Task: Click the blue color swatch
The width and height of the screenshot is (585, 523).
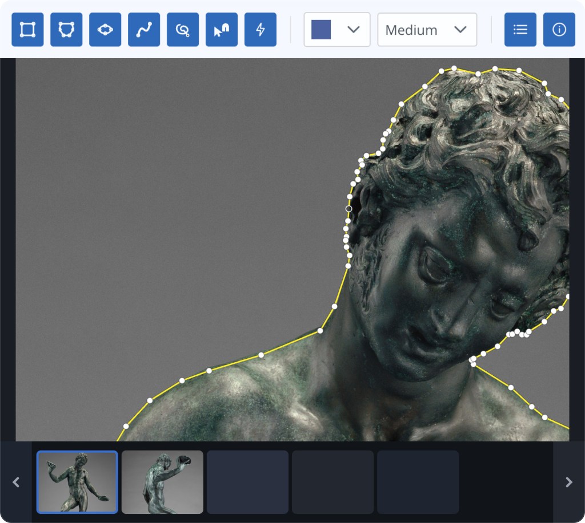Action: pos(321,30)
